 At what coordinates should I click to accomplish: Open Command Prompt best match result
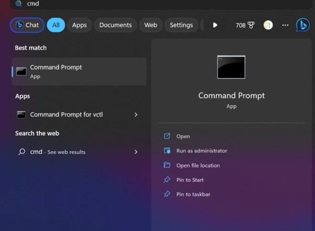click(79, 71)
